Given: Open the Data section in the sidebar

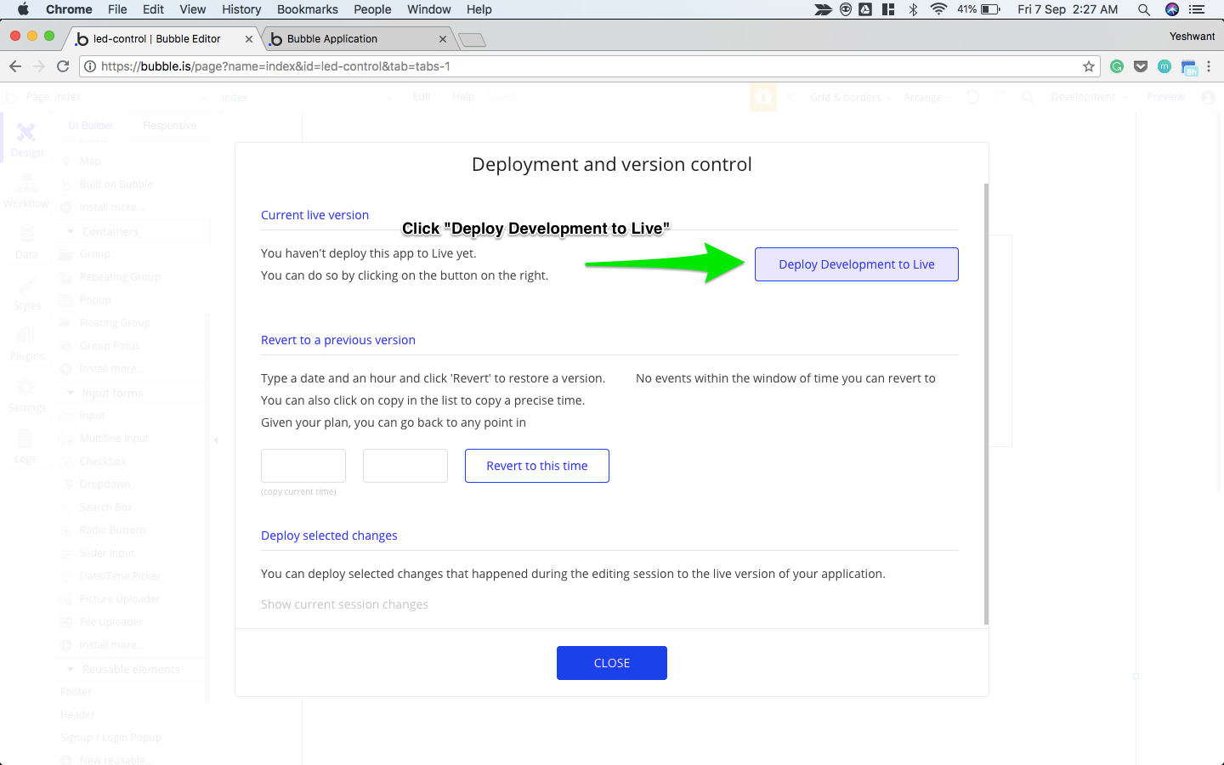Looking at the screenshot, I should [26, 242].
